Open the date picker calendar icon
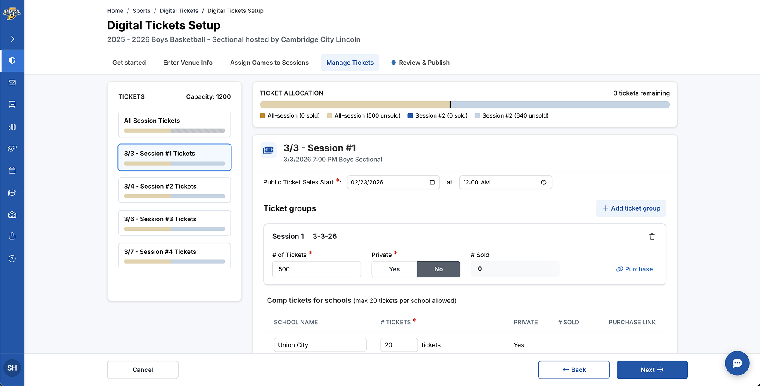This screenshot has height=386, width=760. point(432,182)
